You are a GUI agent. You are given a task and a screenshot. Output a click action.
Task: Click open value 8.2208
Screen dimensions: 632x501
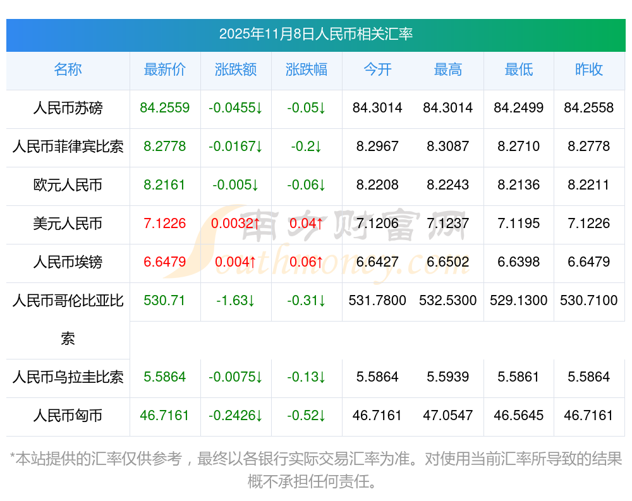click(x=377, y=184)
